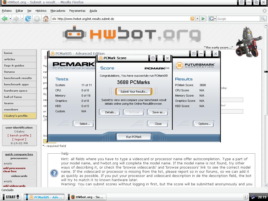Open hall of fame sidebar link
The image size is (268, 201).
click(x=19, y=97)
